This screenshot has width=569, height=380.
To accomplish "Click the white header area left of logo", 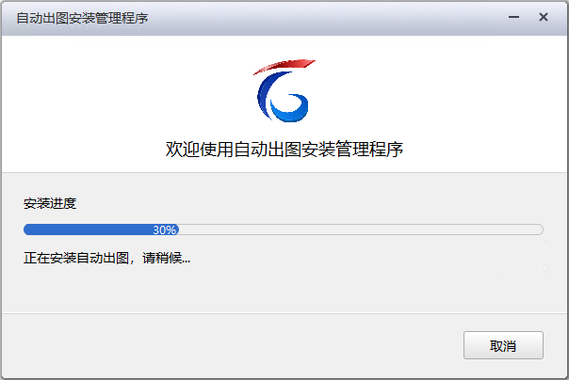I will point(127,94).
